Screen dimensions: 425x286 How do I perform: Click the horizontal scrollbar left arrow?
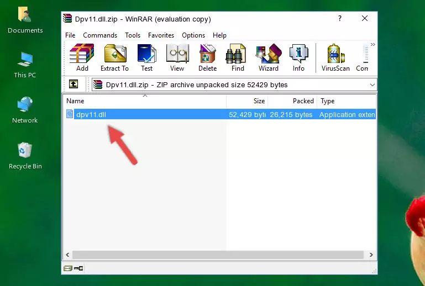click(x=67, y=255)
